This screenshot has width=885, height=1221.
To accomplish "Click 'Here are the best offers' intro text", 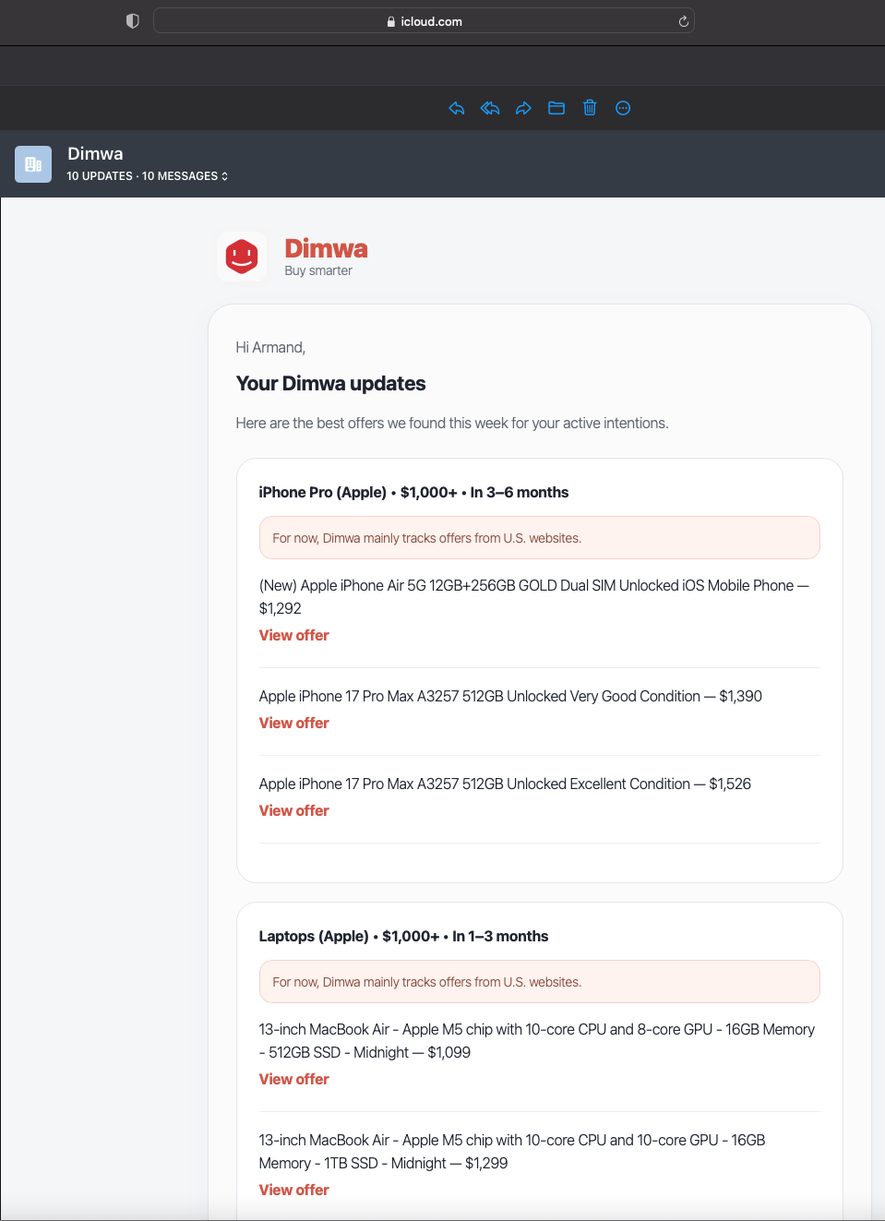I will pos(452,424).
